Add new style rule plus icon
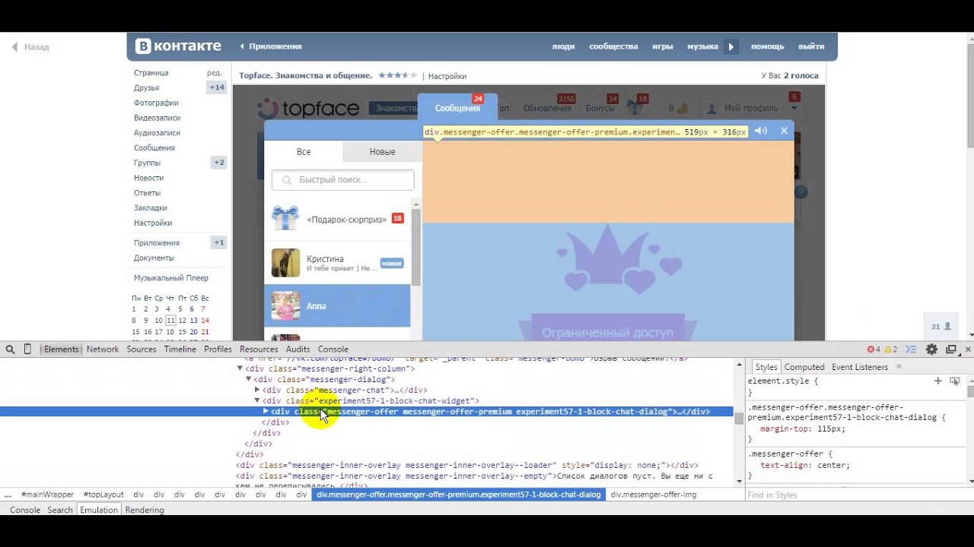Screen dimensions: 974x547 tap(937, 381)
